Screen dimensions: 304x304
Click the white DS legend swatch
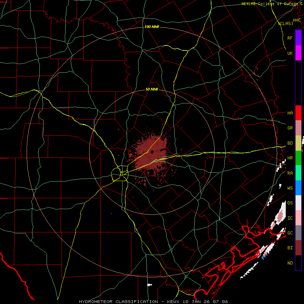[298, 203]
